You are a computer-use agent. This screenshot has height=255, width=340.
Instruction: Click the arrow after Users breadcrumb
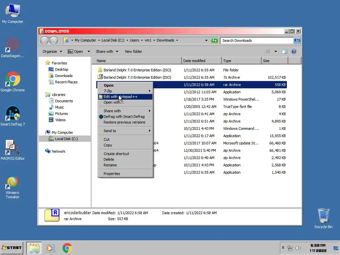[142, 40]
